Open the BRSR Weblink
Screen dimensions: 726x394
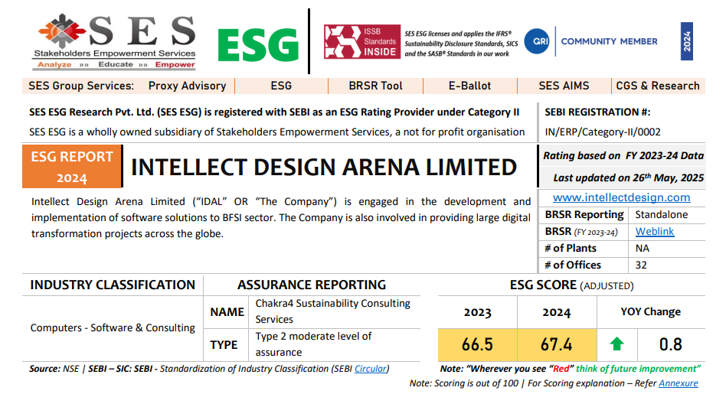tap(655, 231)
